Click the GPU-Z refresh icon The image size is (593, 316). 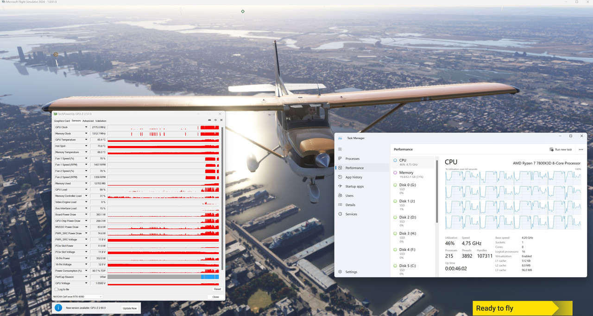click(x=215, y=120)
